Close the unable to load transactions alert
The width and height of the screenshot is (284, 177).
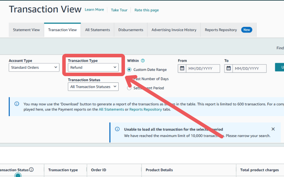(x=273, y=129)
